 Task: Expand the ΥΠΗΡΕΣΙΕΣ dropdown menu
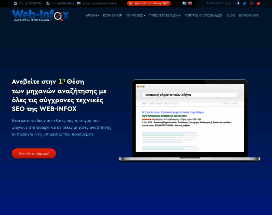coord(136,15)
